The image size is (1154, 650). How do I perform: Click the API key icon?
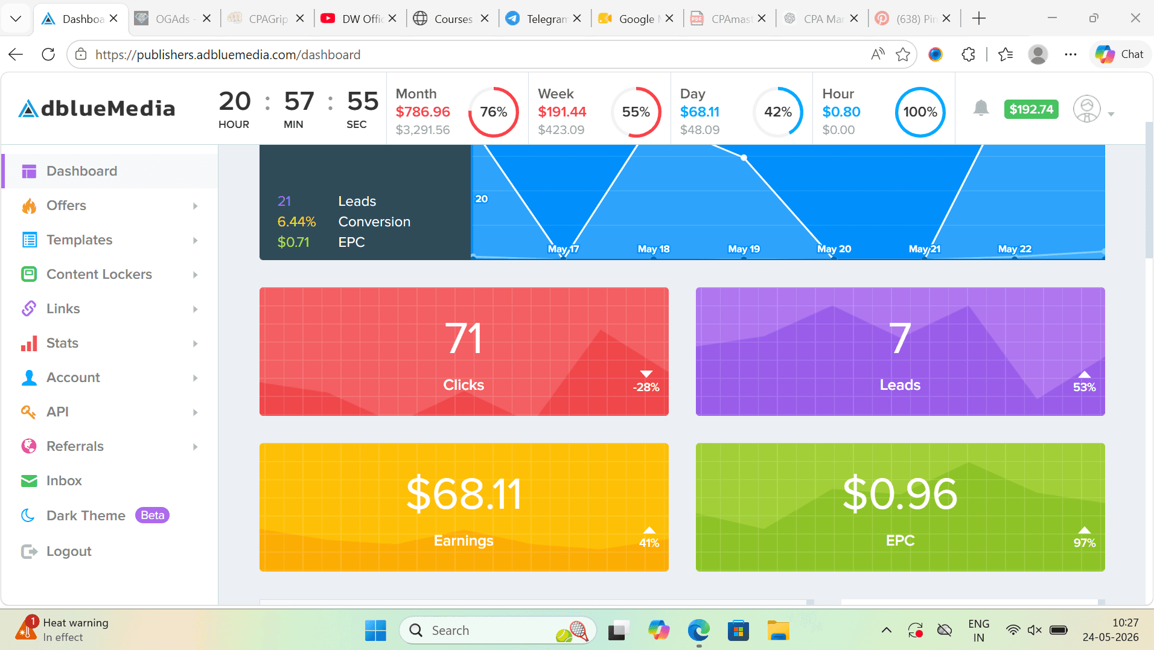[29, 412]
